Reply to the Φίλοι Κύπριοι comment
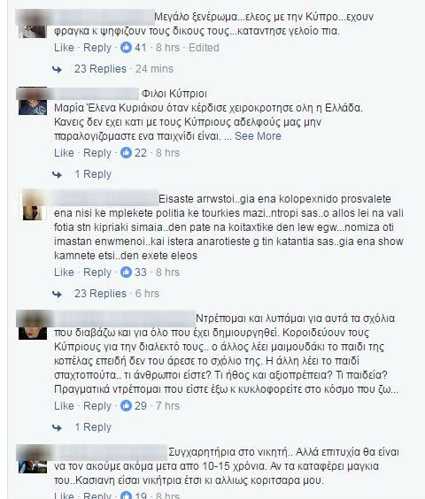 pyautogui.click(x=97, y=153)
